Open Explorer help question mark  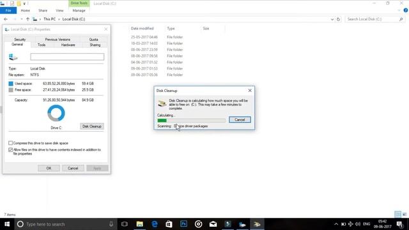(406, 10)
